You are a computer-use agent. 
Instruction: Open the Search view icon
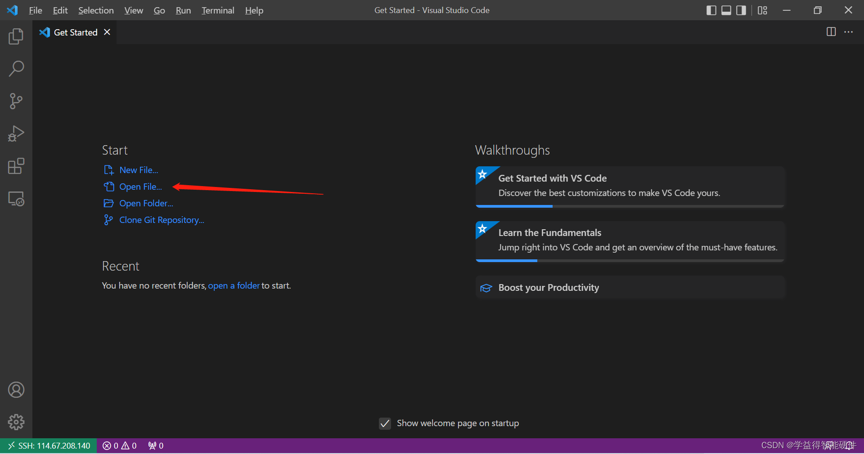[16, 69]
